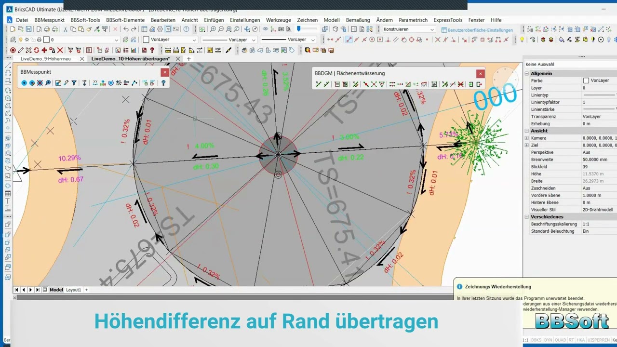Click the yellow light bulb icon in the right toolbar
Screen dimensions: 617x347
tap(522, 40)
